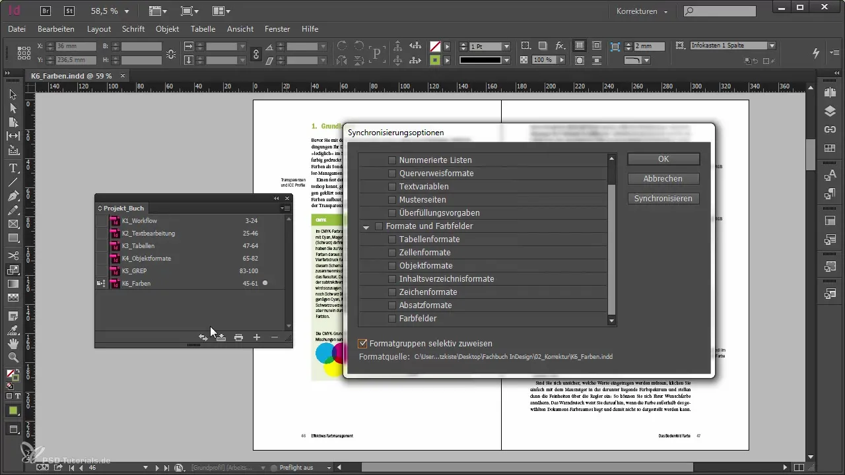Select the Selection tool arrow
This screenshot has width=845, height=475.
tap(13, 94)
